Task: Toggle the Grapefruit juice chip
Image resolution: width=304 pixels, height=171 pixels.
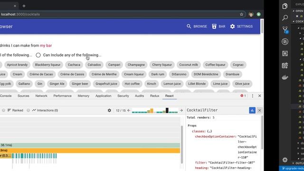Action: pos(106,84)
